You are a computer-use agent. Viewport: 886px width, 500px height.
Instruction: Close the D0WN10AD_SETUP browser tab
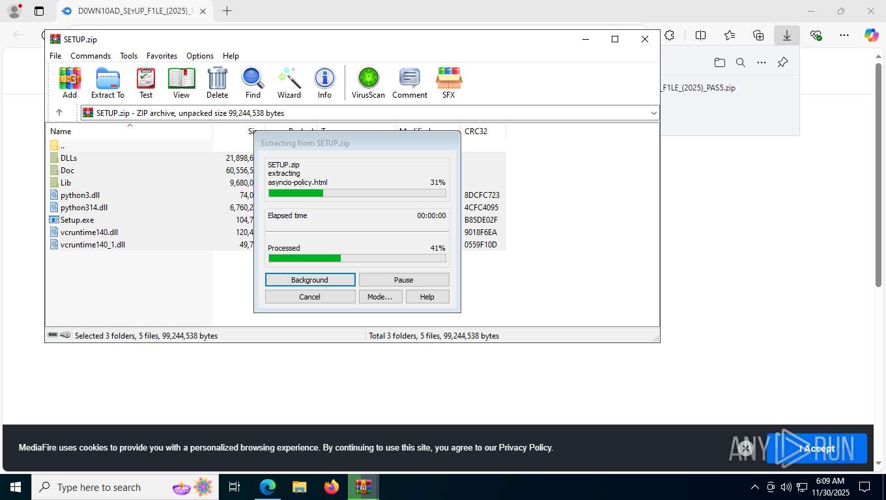(203, 11)
